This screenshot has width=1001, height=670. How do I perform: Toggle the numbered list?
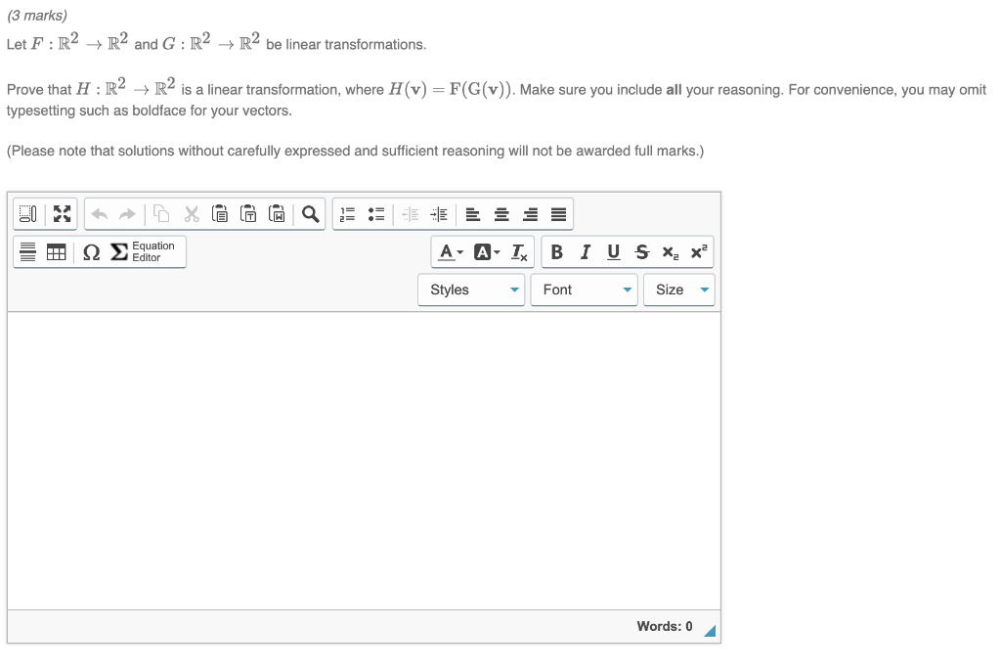pos(346,213)
